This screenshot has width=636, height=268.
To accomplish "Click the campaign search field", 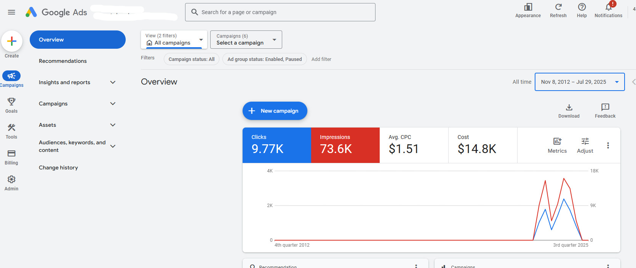I will pos(280,12).
